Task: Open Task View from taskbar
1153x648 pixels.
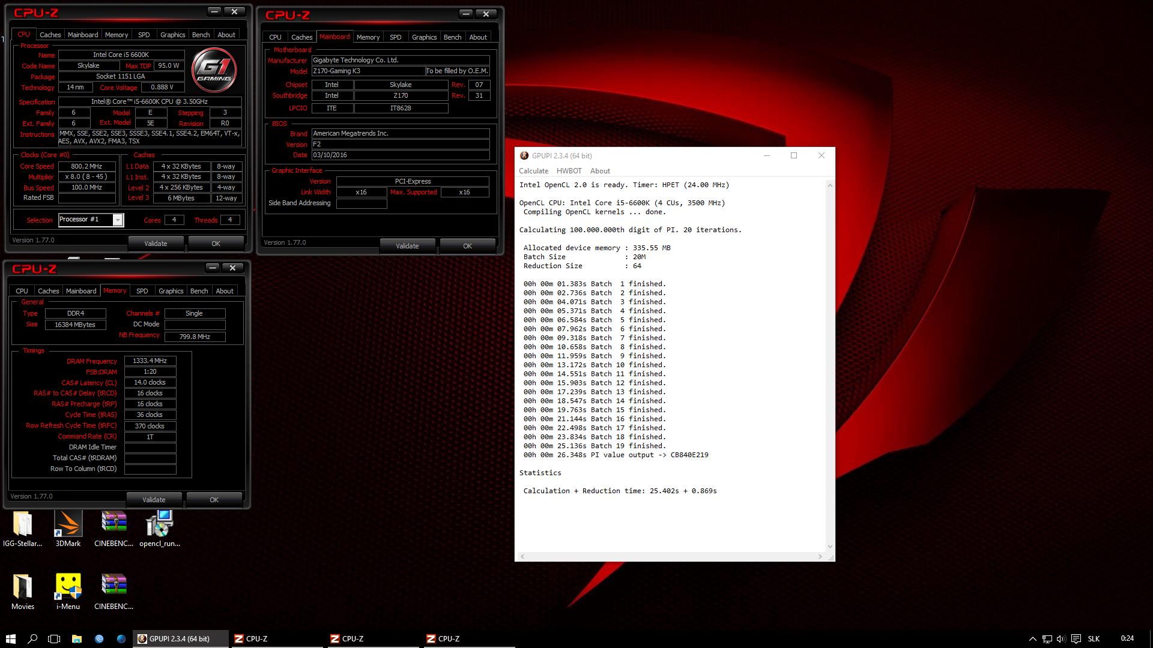Action: tap(54, 639)
